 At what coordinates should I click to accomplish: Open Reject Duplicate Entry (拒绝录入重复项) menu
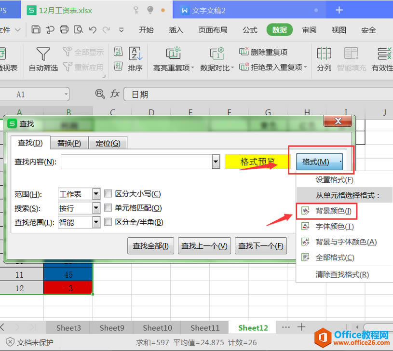273,67
